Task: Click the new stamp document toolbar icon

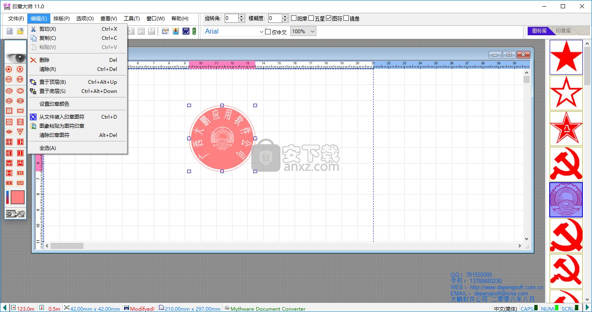Action: click(x=10, y=31)
